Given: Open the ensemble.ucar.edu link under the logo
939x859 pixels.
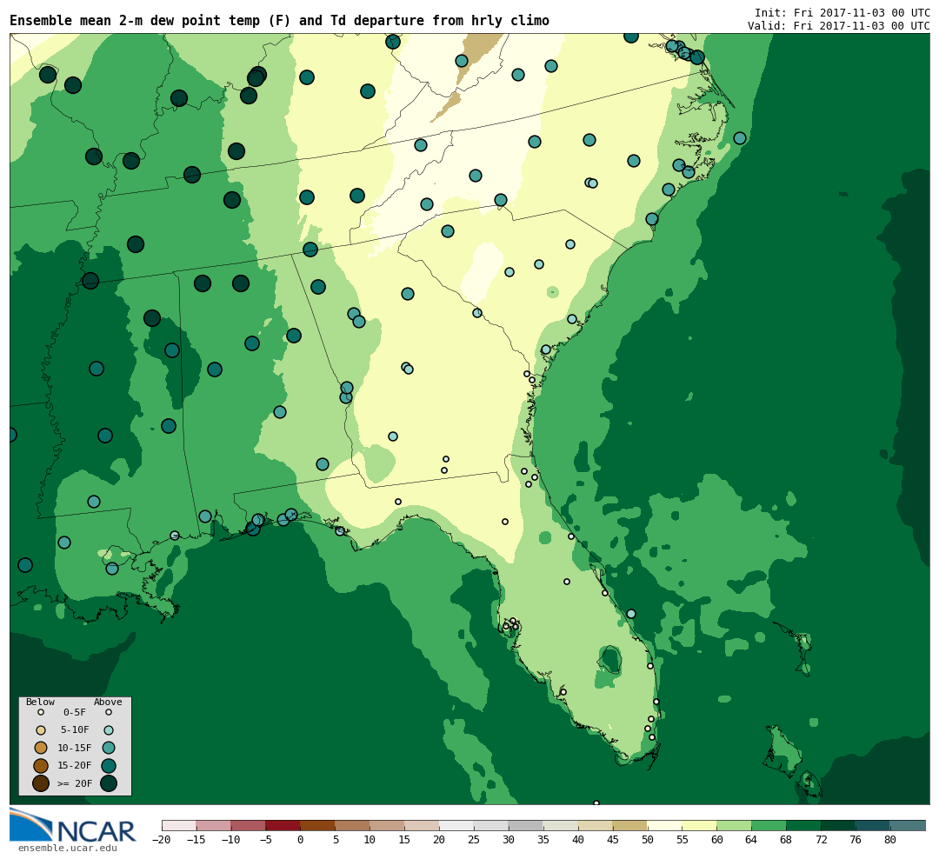Looking at the screenshot, I should pyautogui.click(x=68, y=849).
